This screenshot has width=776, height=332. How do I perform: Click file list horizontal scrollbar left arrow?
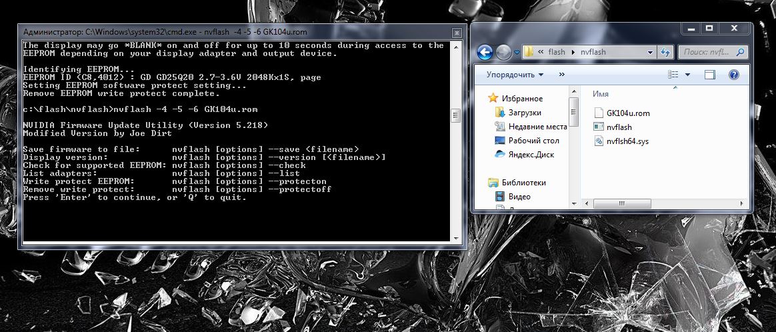click(x=587, y=203)
